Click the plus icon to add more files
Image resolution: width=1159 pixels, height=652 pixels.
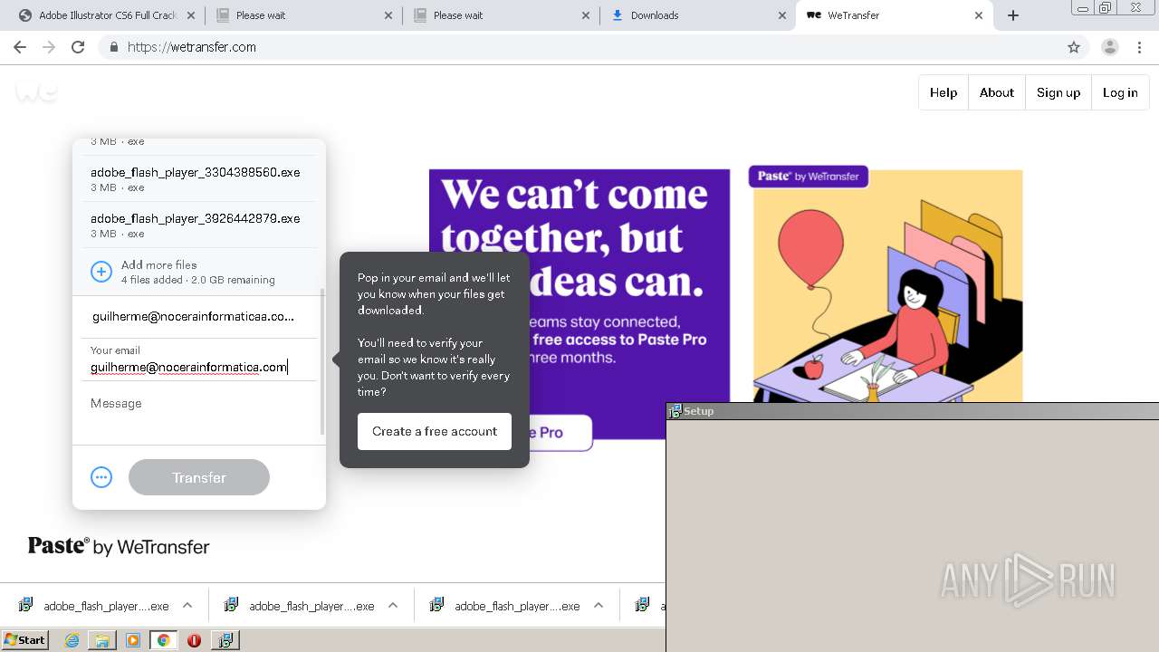(x=101, y=272)
